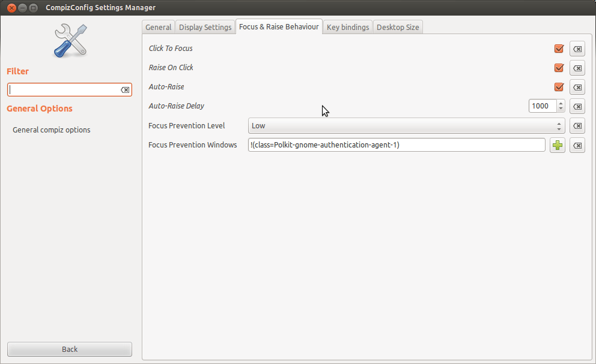596x364 pixels.
Task: Clear the Filter search field icon
Action: (x=125, y=90)
